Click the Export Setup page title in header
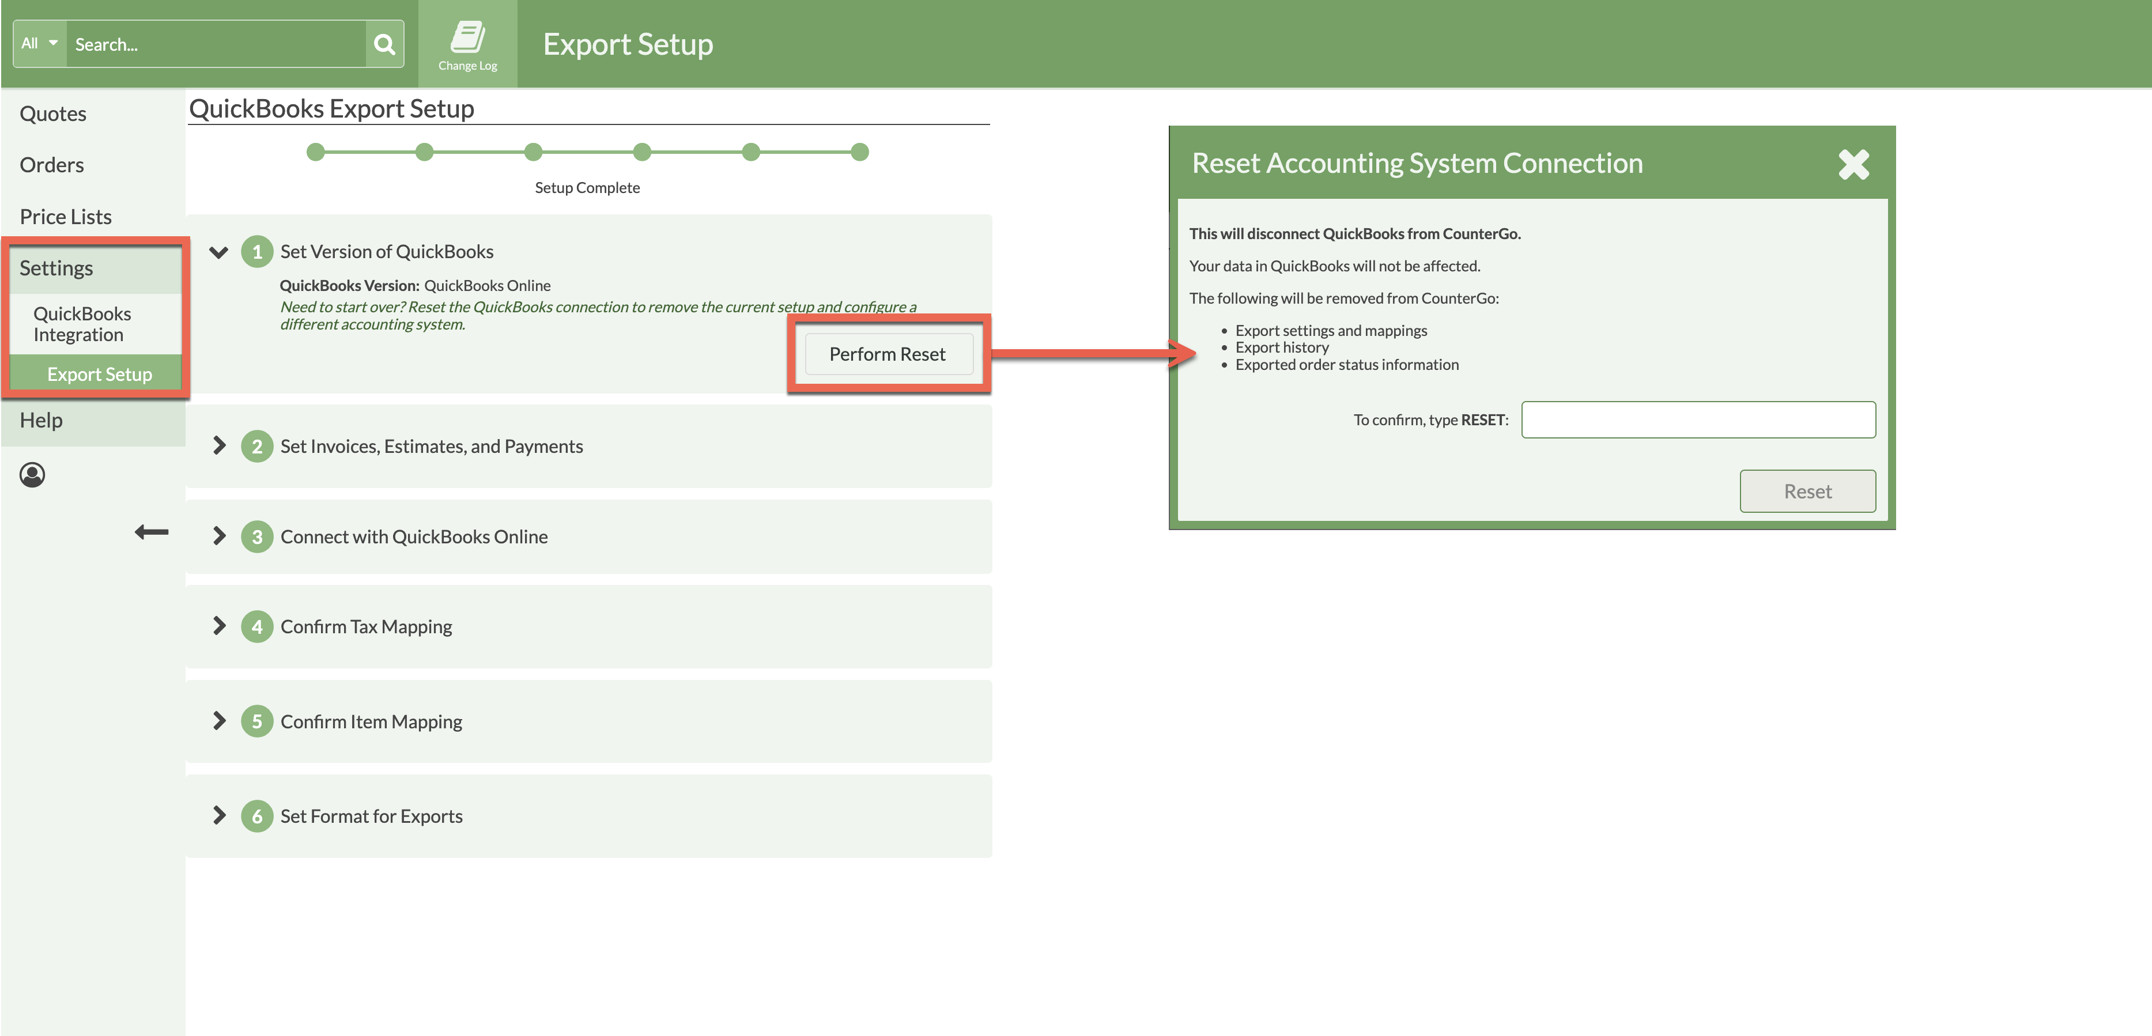2152x1036 pixels. pos(628,44)
